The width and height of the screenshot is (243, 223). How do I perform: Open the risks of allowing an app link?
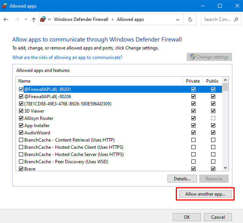point(67,57)
